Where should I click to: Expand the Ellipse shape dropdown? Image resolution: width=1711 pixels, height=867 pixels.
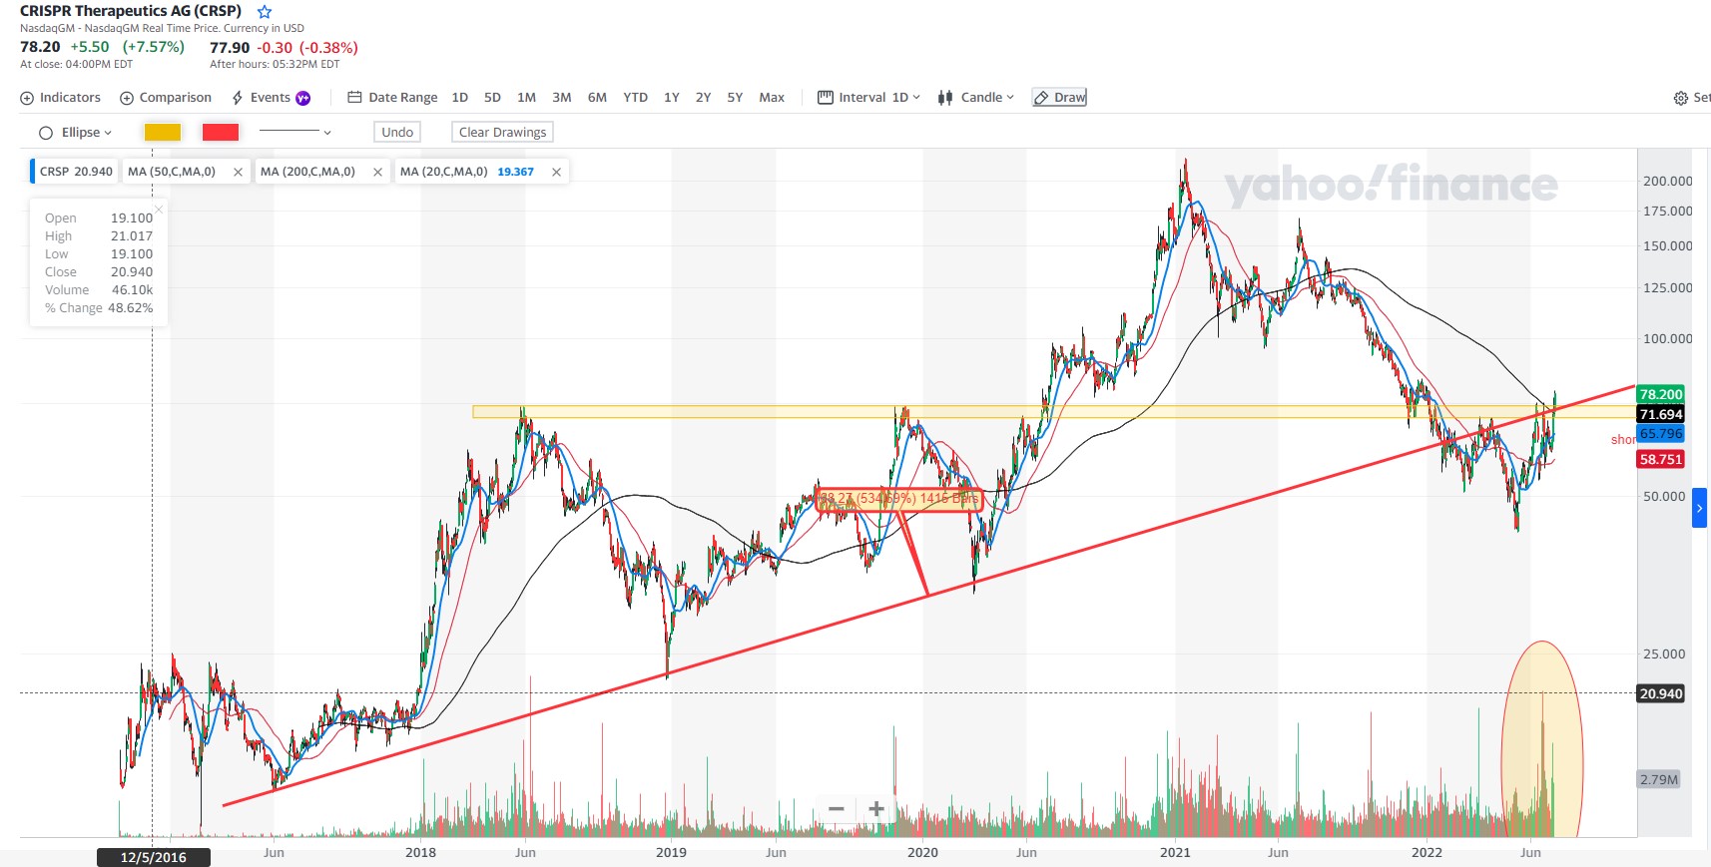75,133
